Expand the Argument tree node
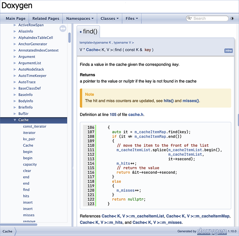The width and height of the screenshot is (239, 236). [15, 57]
